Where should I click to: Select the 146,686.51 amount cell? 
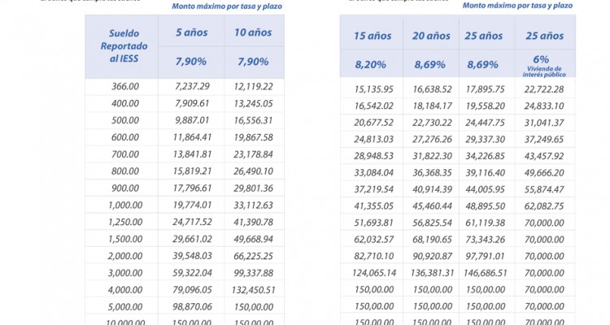pyautogui.click(x=487, y=274)
